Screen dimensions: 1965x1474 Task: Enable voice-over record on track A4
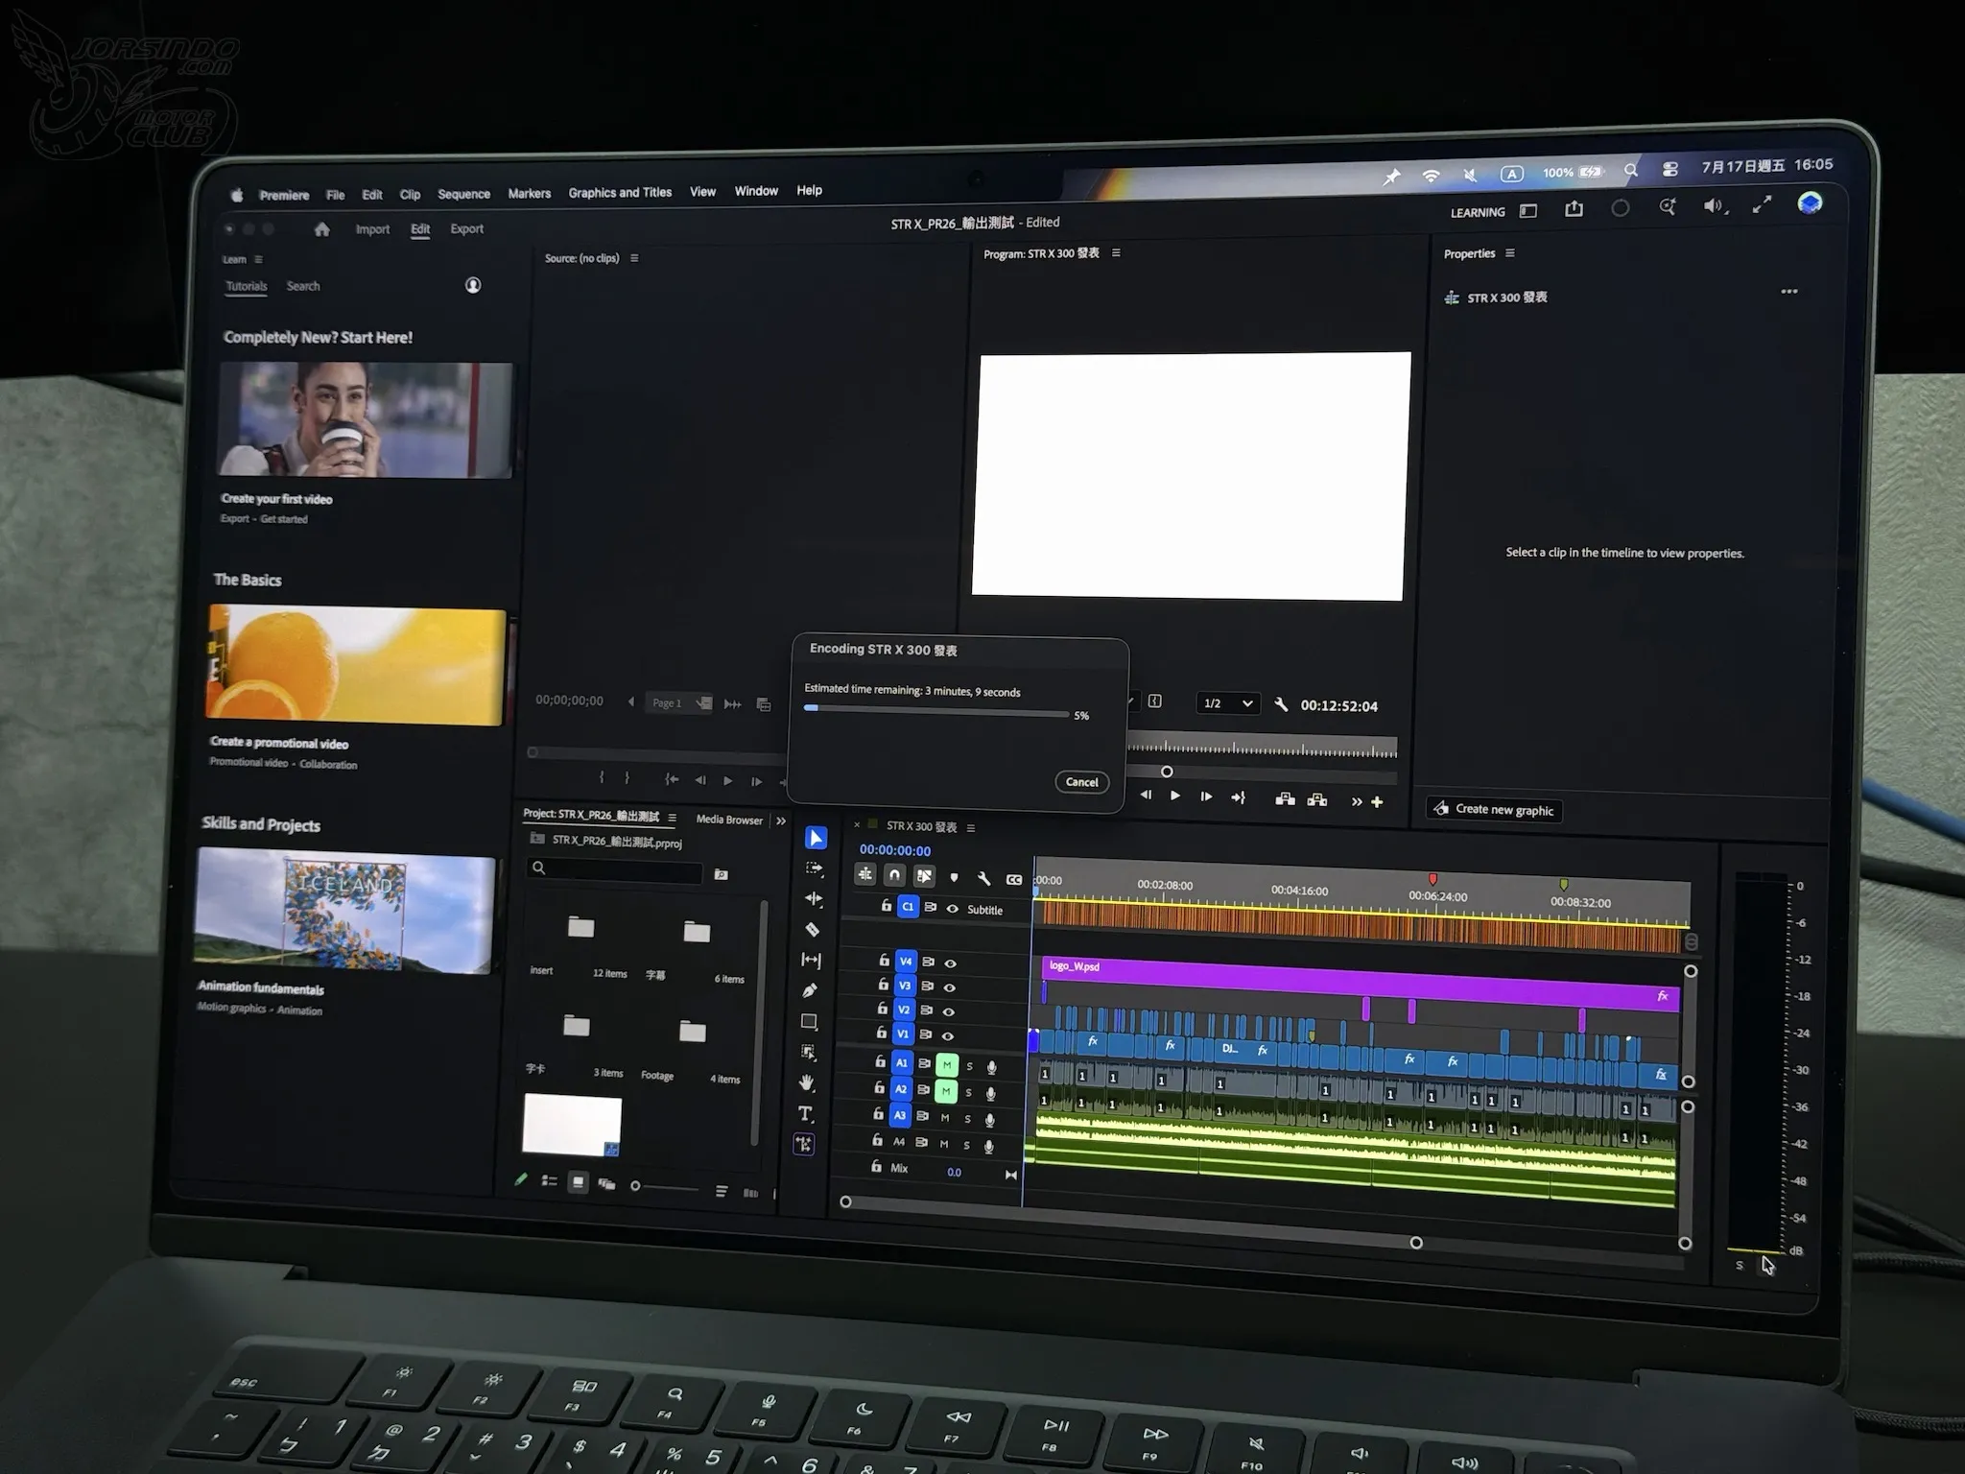pyautogui.click(x=988, y=1146)
